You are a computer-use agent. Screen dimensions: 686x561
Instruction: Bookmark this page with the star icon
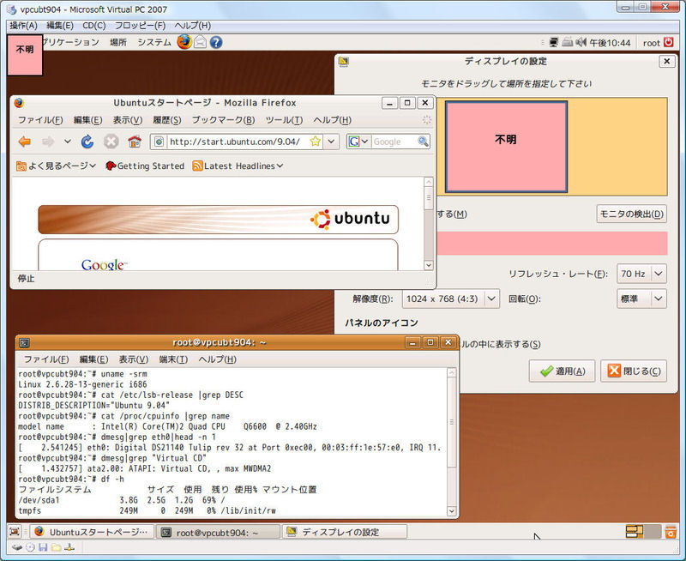coord(315,142)
